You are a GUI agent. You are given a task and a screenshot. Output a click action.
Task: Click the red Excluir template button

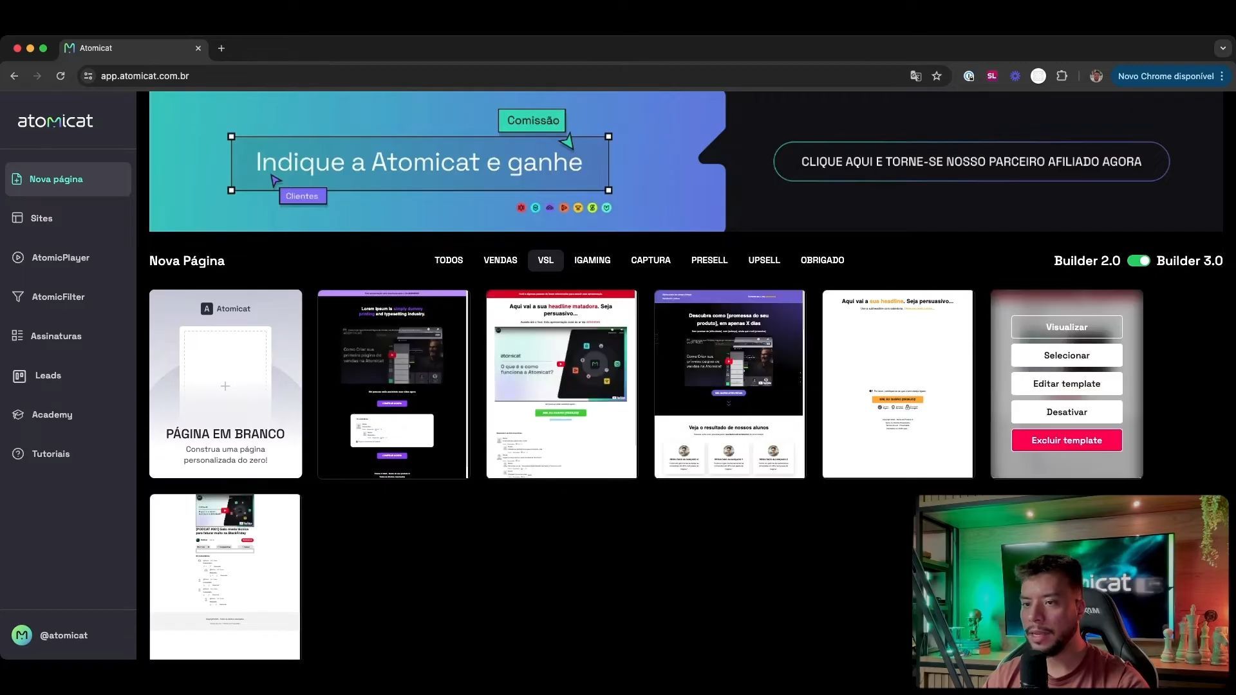1067,440
